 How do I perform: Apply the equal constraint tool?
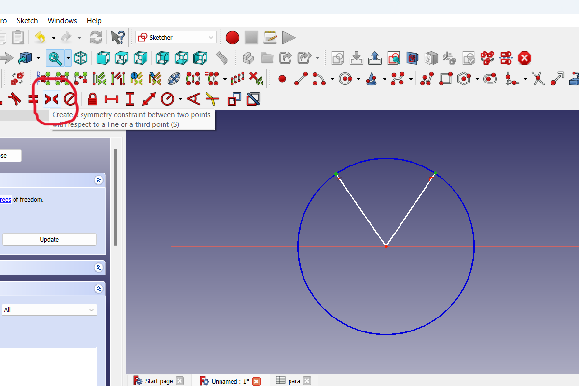click(33, 99)
